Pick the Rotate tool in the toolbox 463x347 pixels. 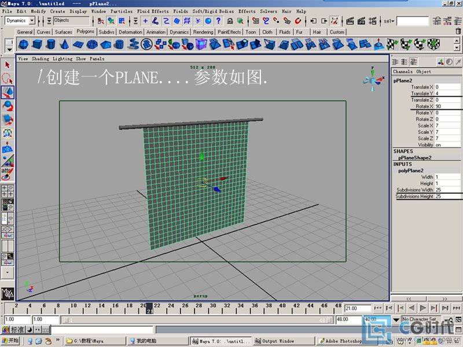(x=8, y=106)
